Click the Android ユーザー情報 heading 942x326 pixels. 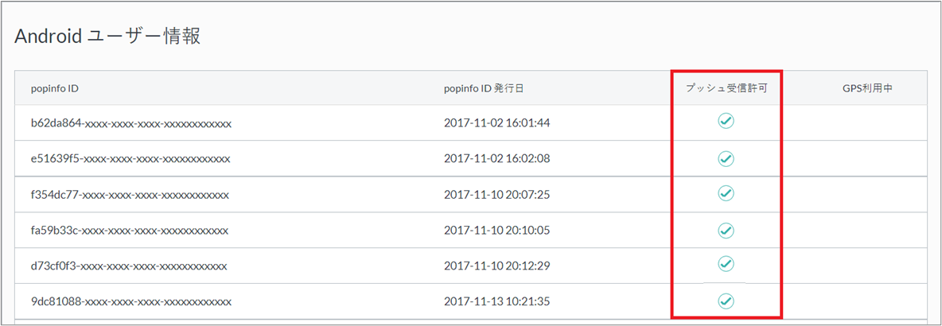point(107,36)
